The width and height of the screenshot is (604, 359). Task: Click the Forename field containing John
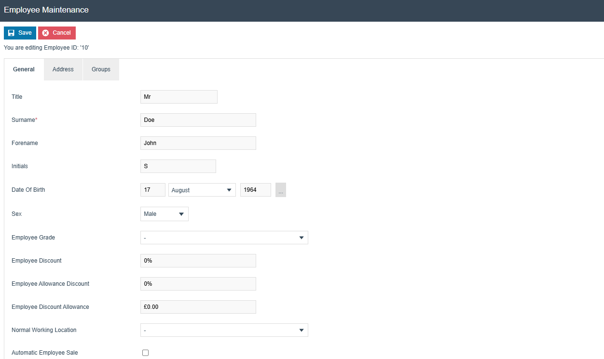[x=198, y=143]
